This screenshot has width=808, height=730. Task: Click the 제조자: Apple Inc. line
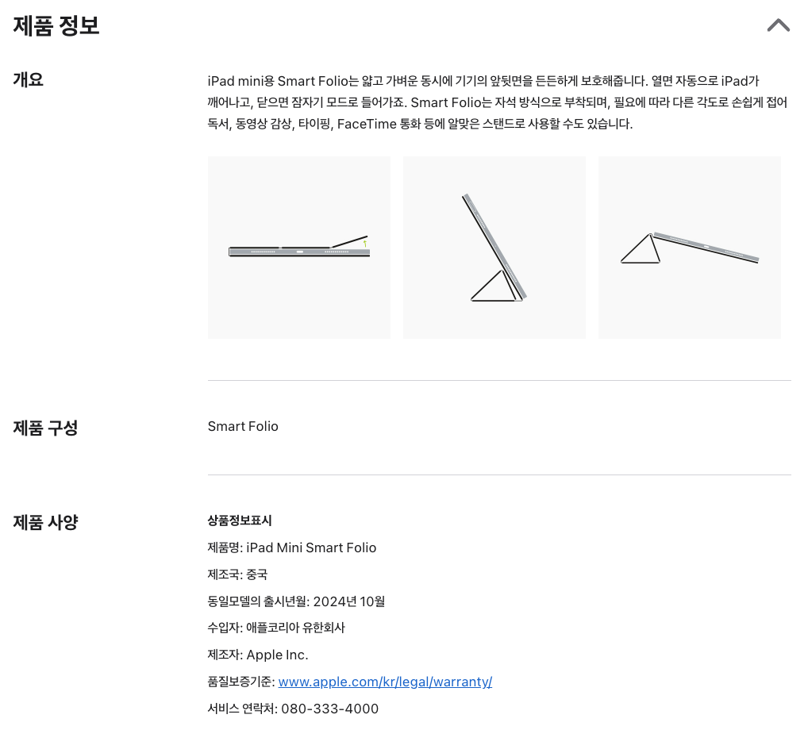258,655
